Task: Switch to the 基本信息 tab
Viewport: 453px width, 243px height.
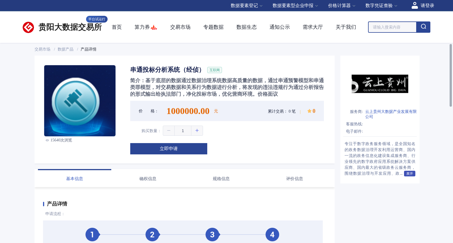Action: tap(74, 179)
